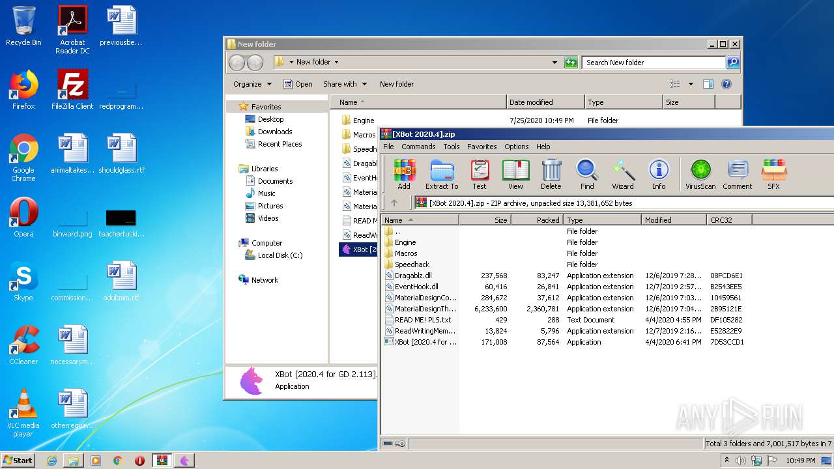Click Internet Explorer in the taskbar
Viewport: 834px width, 469px height.
point(51,461)
